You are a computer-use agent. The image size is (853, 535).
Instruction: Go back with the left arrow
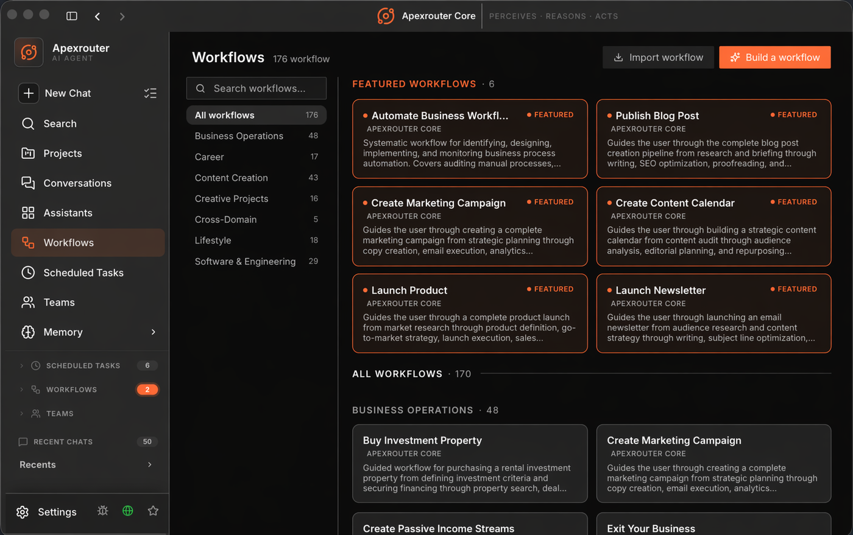click(97, 16)
